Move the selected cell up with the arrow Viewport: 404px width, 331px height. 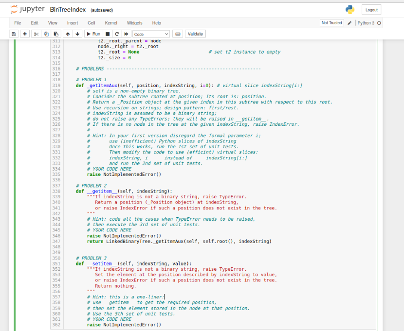[68, 34]
